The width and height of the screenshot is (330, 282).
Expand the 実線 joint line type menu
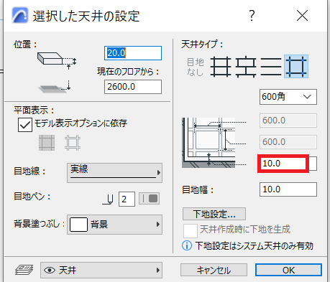(x=114, y=173)
